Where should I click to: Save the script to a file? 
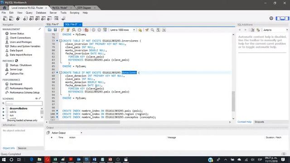coord(55,30)
